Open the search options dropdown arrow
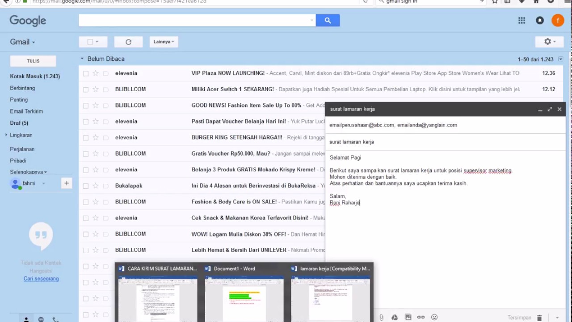 pos(311,20)
